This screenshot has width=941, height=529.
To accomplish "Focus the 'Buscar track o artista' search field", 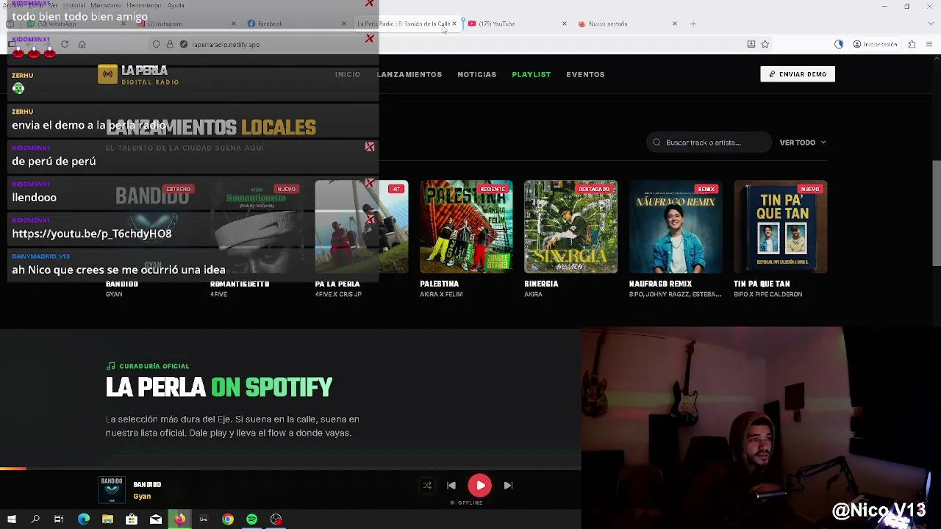I will (x=709, y=143).
